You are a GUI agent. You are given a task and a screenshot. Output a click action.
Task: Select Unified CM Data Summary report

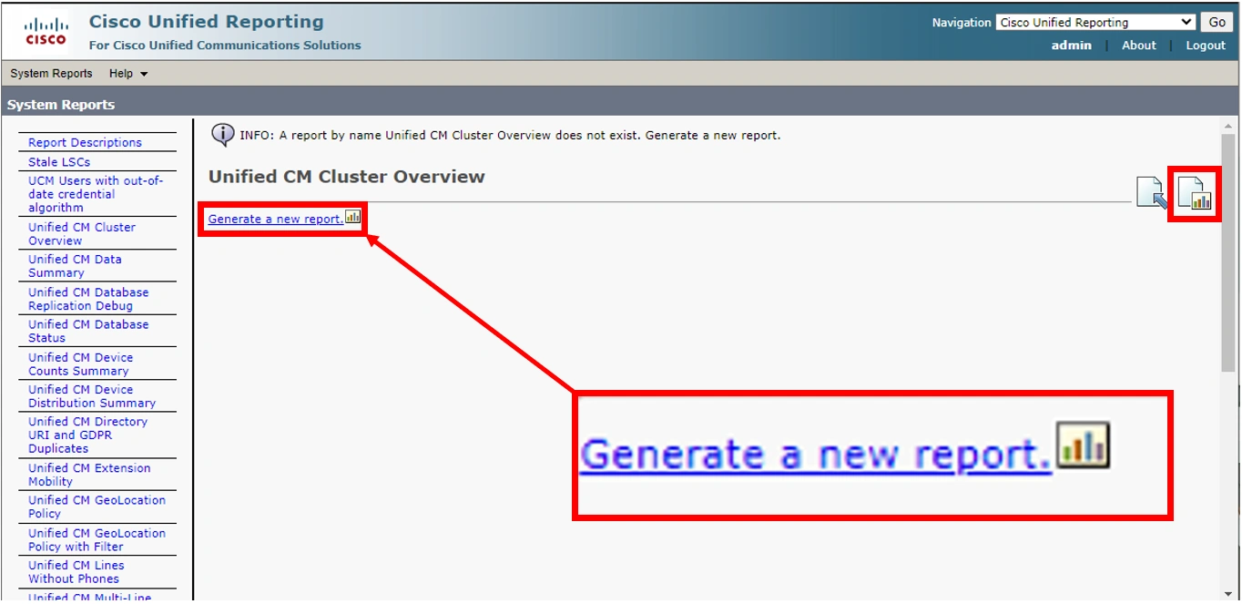click(75, 266)
